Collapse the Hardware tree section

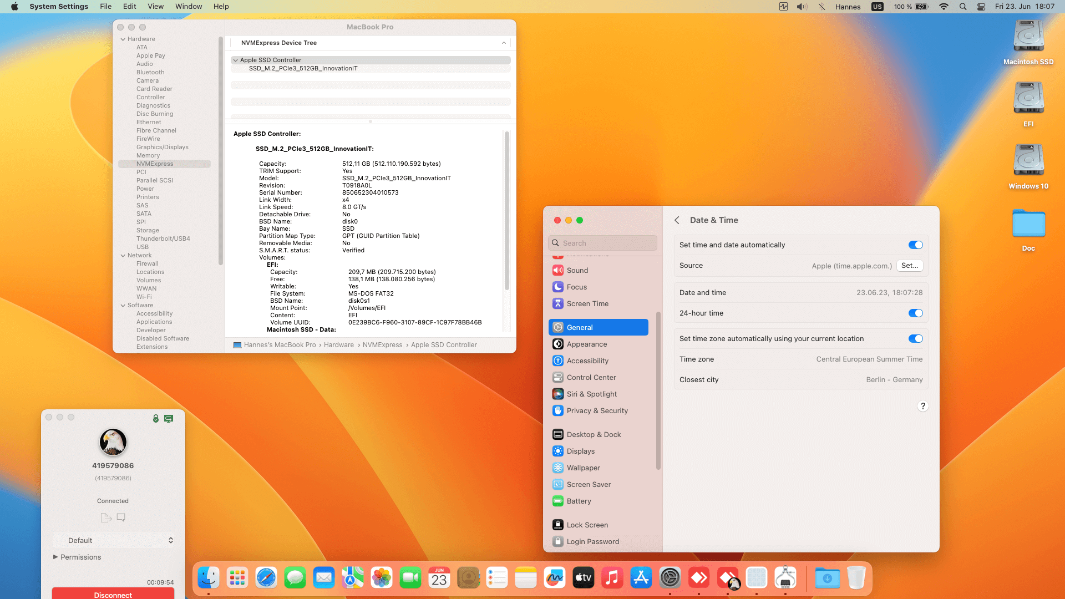(123, 39)
